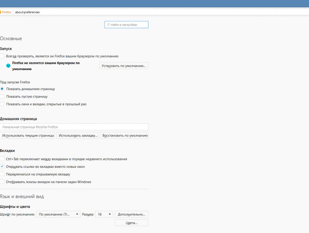Click 'Firefox не является вашим браузером' message
The width and height of the screenshot is (309, 233).
click(46, 66)
